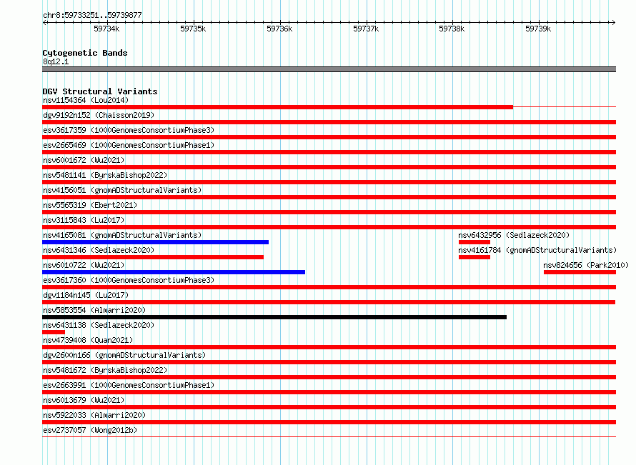Open esv2737057 (Wong2012b) label
The width and height of the screenshot is (636, 465).
click(90, 430)
